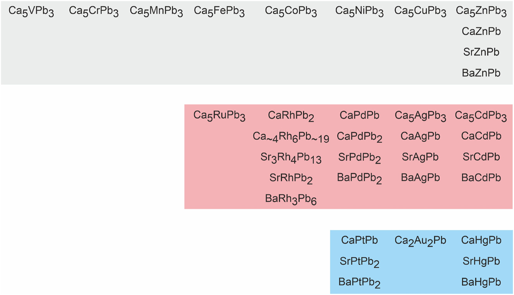The height and width of the screenshot is (295, 514).
Task: Click the Ca5VPb3 compound label
Action: 31,11
